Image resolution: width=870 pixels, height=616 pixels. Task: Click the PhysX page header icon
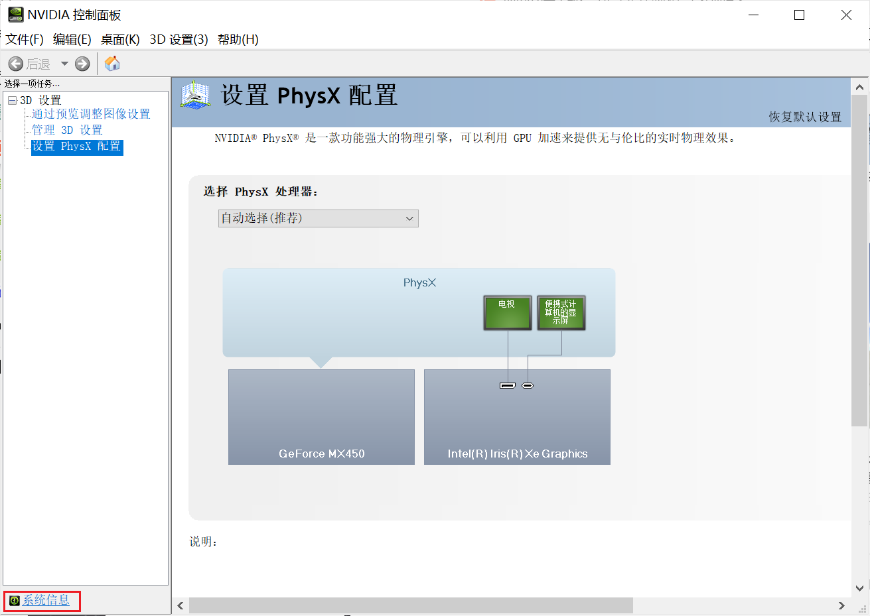(195, 99)
